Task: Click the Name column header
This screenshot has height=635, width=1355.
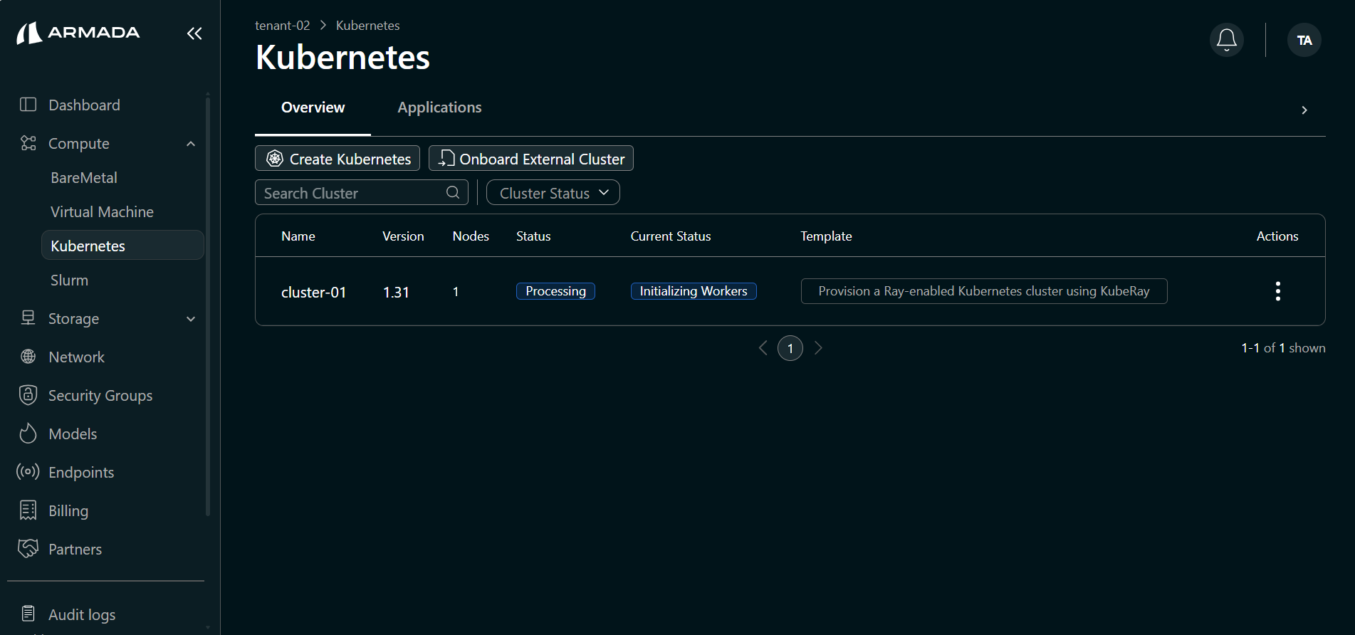Action: coord(298,236)
